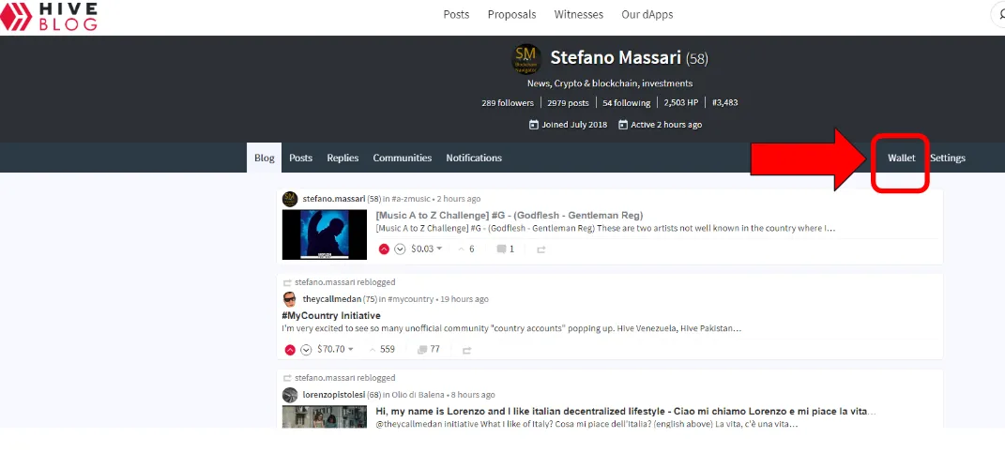Open the Lorenzo post thumbnail image
The width and height of the screenshot is (1005, 453).
(325, 416)
